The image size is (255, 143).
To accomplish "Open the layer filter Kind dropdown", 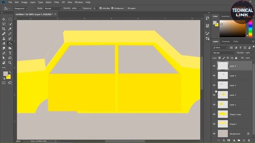I will pyautogui.click(x=220, y=48).
